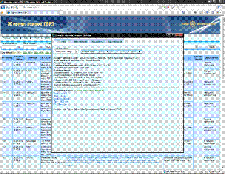Click the main page vertical scrollbar
This screenshot has width=225, height=174.
(x=222, y=92)
